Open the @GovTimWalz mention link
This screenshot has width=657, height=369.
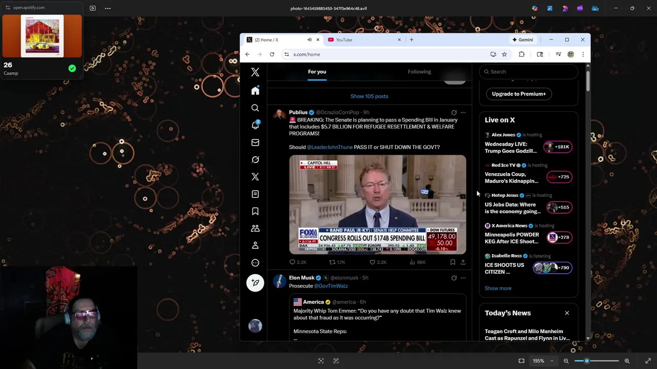(x=331, y=286)
